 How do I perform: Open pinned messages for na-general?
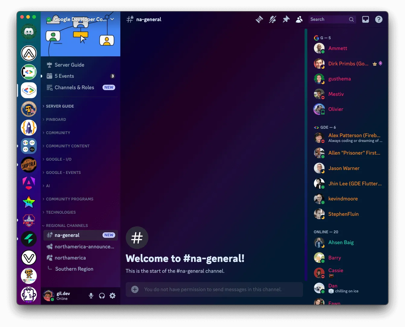(286, 19)
